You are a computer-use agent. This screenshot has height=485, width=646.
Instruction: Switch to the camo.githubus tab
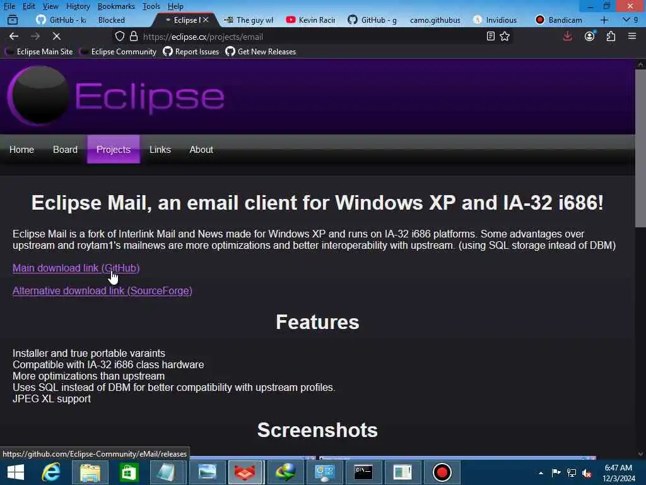[x=435, y=20]
